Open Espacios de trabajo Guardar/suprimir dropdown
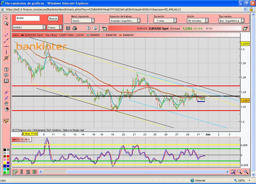 click(139, 21)
